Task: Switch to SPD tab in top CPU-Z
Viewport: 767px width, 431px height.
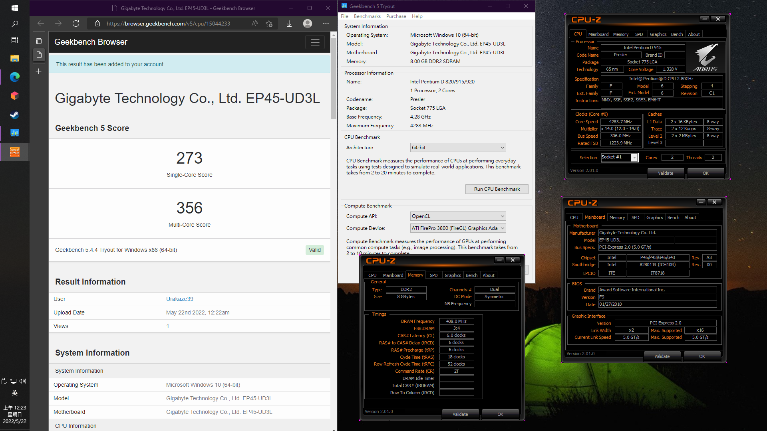Action: (x=639, y=34)
